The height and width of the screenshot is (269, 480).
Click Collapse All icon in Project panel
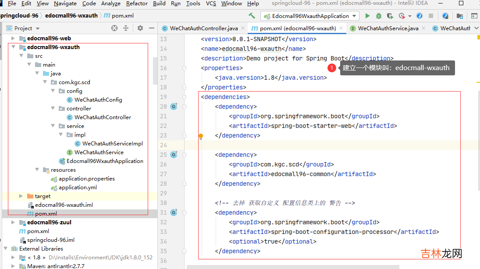coord(126,28)
